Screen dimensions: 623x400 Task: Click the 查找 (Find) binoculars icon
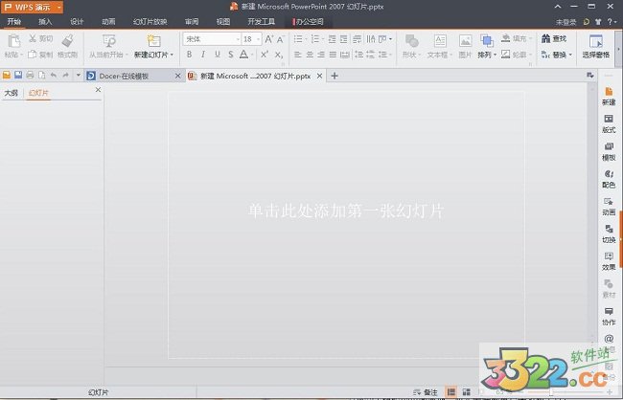click(545, 39)
